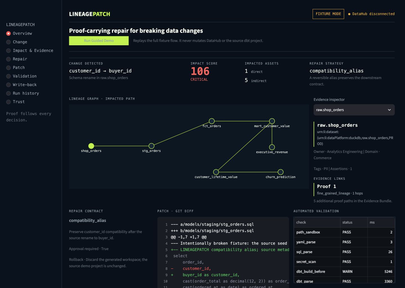Click the shop_orders node in lineage graph
This screenshot has height=288, width=405.
(x=91, y=146)
